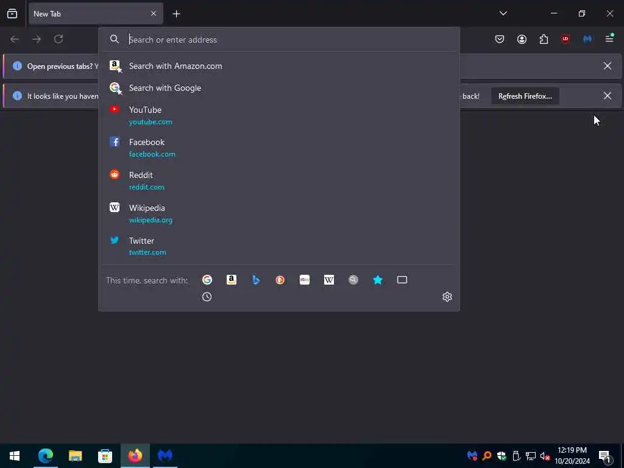Open Windows Security tray icon
Viewport: 624px width, 468px height.
[x=502, y=456]
